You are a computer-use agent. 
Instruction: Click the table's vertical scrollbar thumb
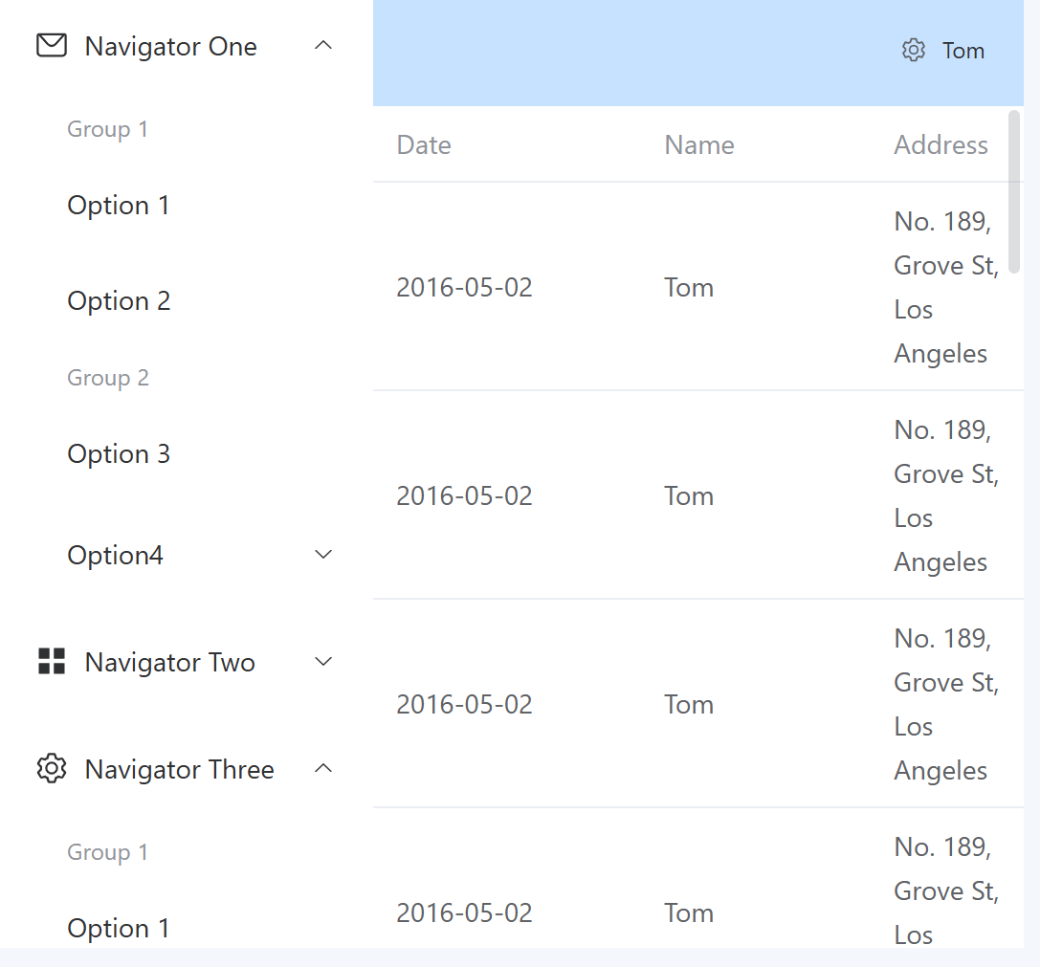tap(1014, 191)
